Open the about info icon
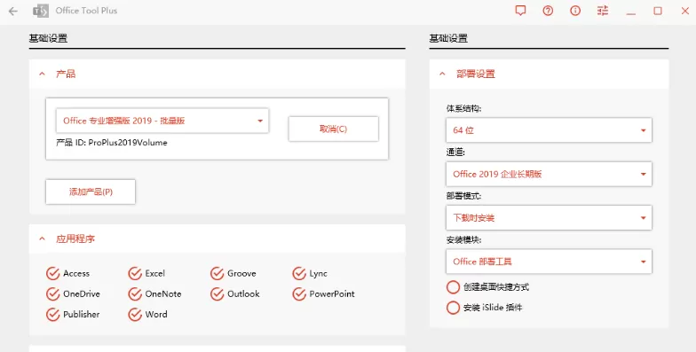The image size is (696, 352). pos(575,11)
